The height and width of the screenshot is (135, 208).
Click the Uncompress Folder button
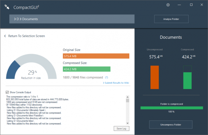click(171, 125)
